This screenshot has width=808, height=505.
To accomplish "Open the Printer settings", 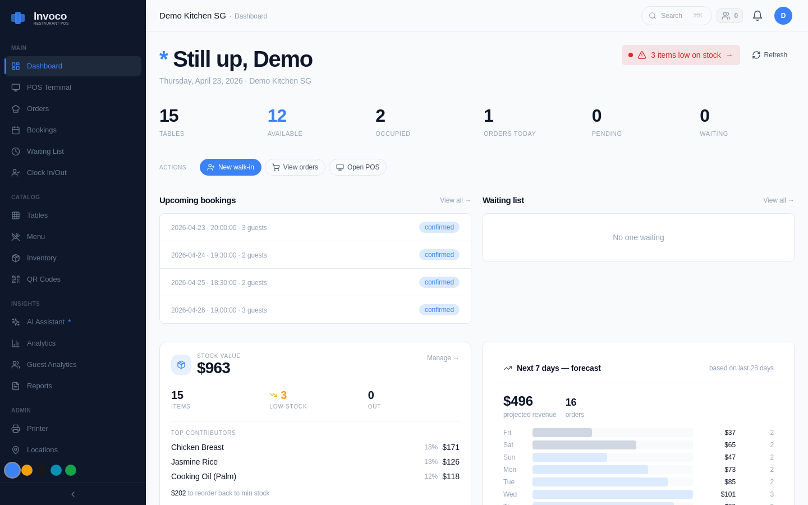I will click(x=37, y=428).
